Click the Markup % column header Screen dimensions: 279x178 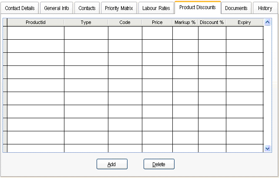185,22
